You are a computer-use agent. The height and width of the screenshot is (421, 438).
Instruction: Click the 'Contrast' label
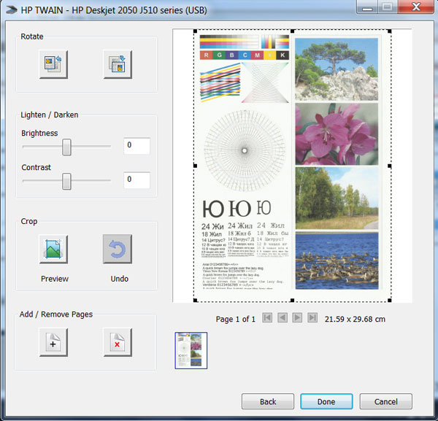coord(36,168)
